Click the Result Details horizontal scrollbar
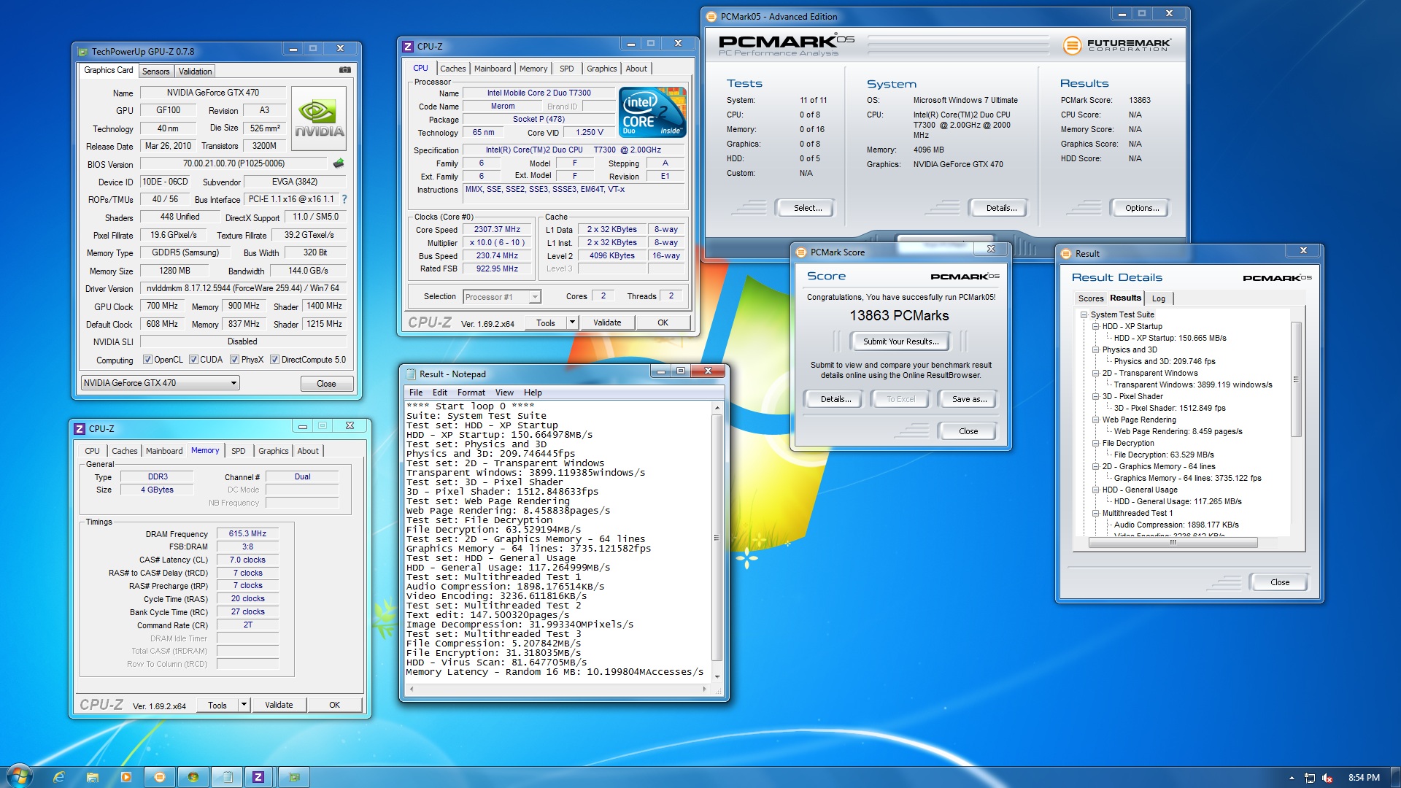Screen dimensions: 1401x788 (x=1173, y=542)
